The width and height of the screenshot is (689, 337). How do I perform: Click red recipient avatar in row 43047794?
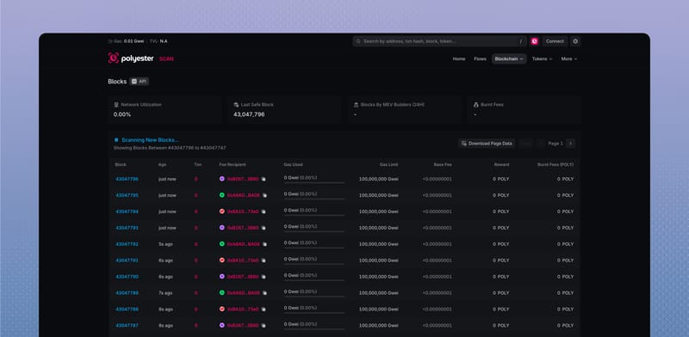pos(222,211)
